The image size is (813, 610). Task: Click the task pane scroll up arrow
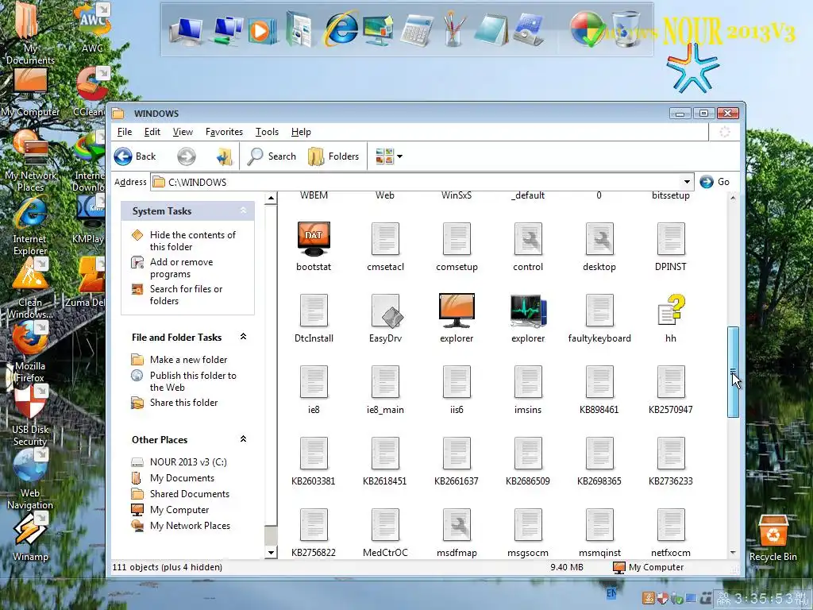coord(271,198)
